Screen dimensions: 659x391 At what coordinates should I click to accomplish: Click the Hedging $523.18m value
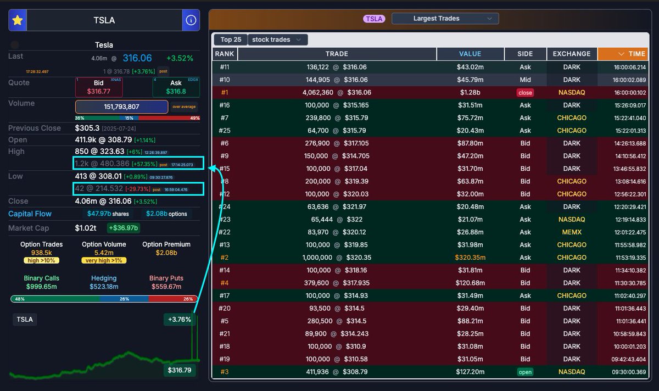(104, 287)
